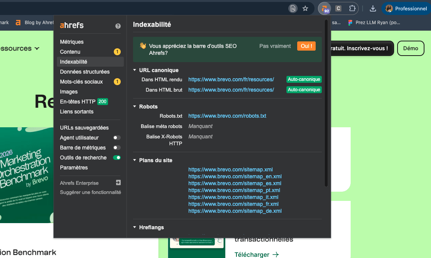431x258 pixels.
Task: Open the Ahrefs extension with the 92 score badge
Action: (x=325, y=8)
